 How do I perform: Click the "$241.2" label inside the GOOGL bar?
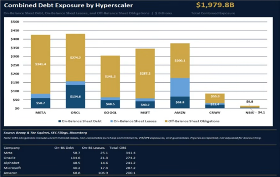pyautogui.click(x=111, y=76)
